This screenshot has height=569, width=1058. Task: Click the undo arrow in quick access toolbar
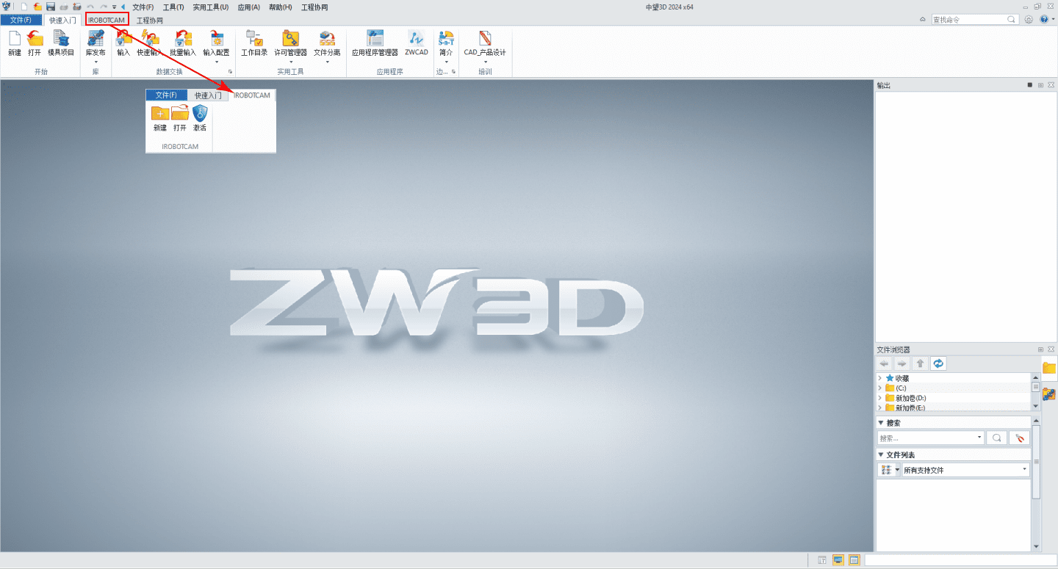tap(90, 7)
